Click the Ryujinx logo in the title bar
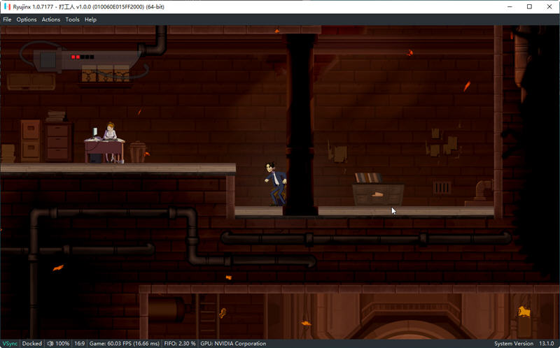 6,6
